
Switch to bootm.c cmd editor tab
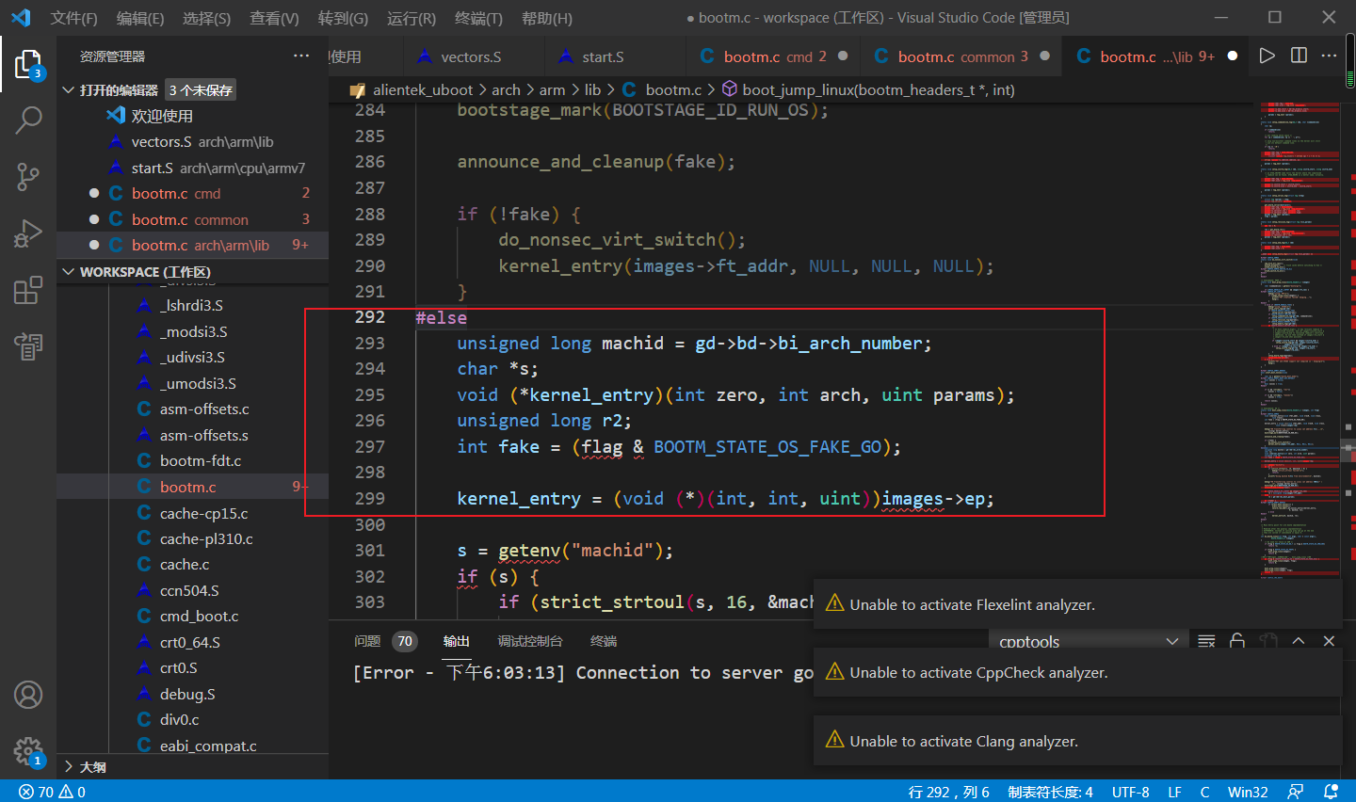774,56
